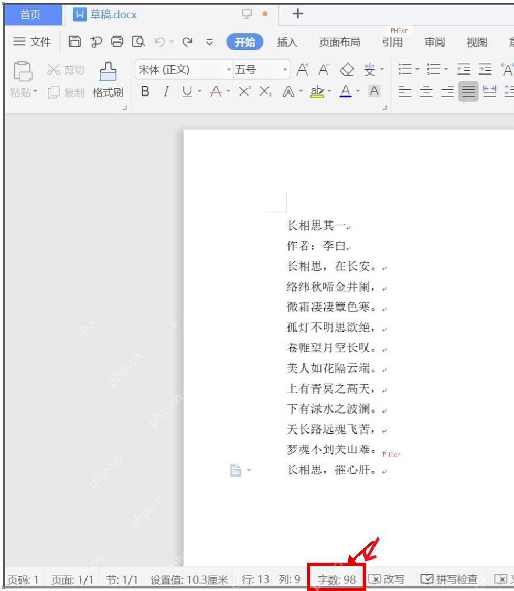
Task: Switch to the 引用 tab
Action: 392,42
